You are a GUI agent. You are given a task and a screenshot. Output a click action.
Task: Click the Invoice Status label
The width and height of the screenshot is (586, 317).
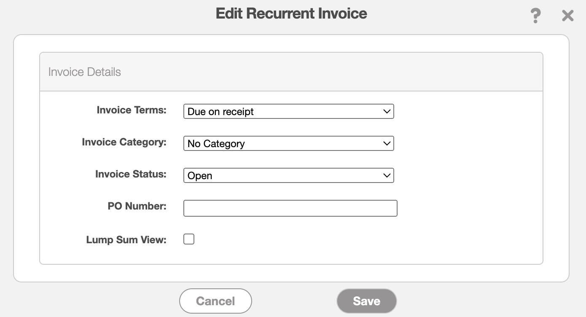click(131, 174)
